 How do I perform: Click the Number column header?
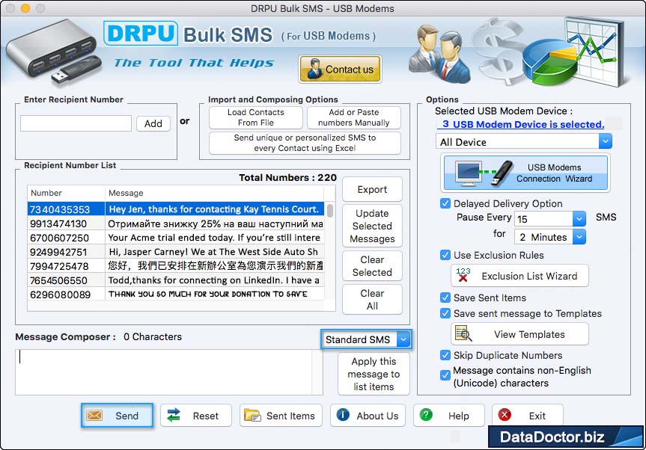(67, 193)
